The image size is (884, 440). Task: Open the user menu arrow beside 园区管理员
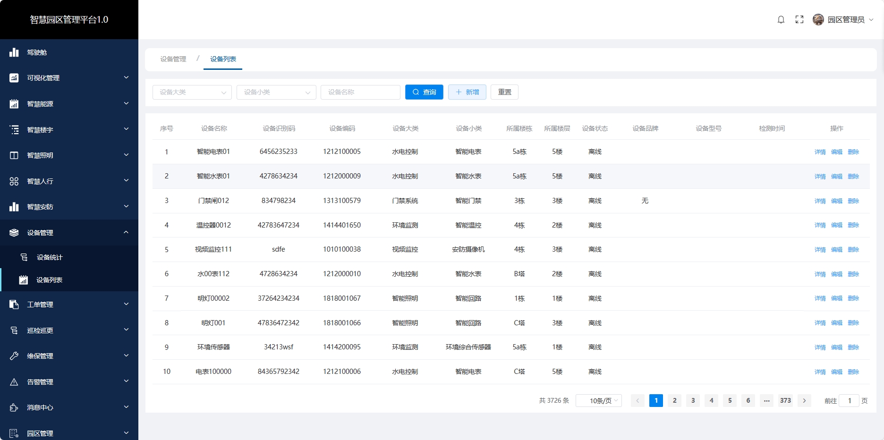(871, 19)
